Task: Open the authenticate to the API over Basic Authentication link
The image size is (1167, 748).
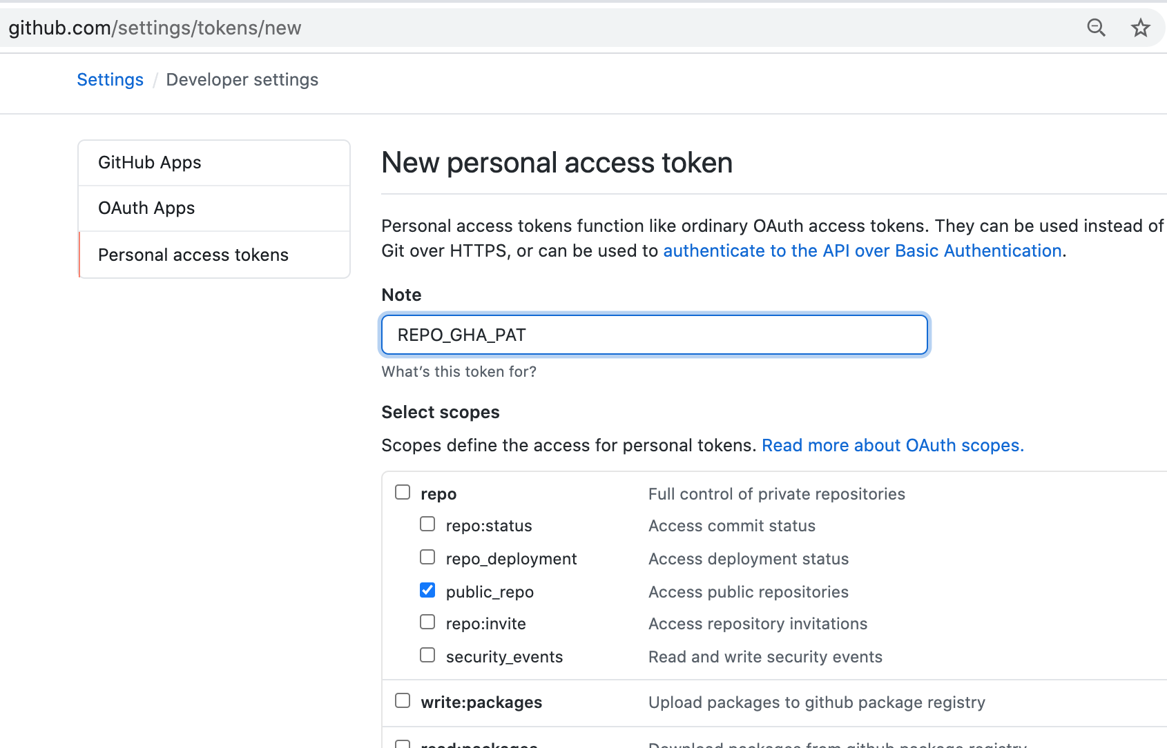Action: [x=862, y=250]
